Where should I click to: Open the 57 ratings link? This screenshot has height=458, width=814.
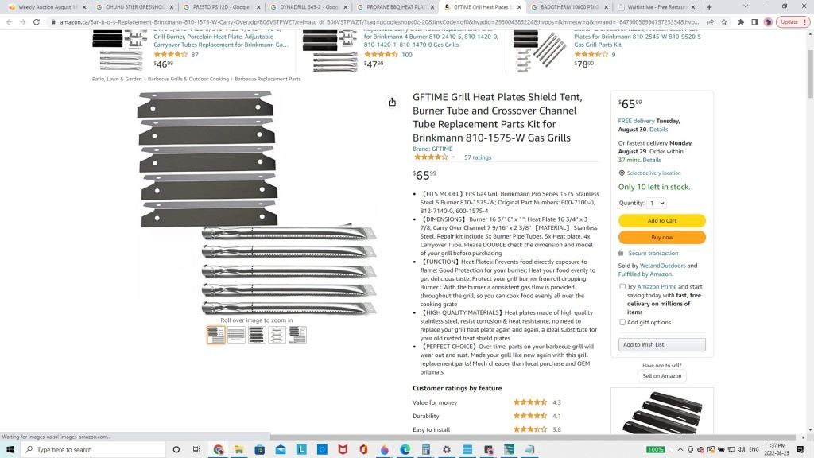pyautogui.click(x=478, y=157)
